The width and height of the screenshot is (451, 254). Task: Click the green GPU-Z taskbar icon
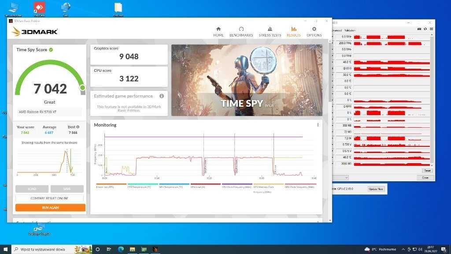pyautogui.click(x=144, y=249)
